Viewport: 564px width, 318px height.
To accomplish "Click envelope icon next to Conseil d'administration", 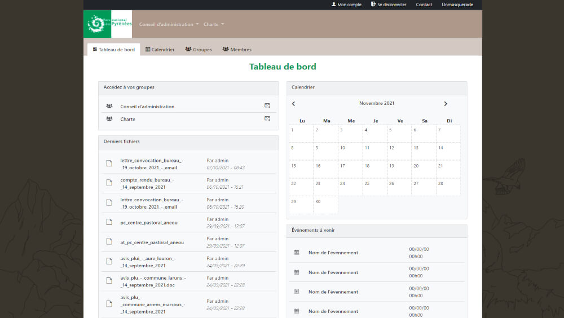I will pyautogui.click(x=267, y=105).
